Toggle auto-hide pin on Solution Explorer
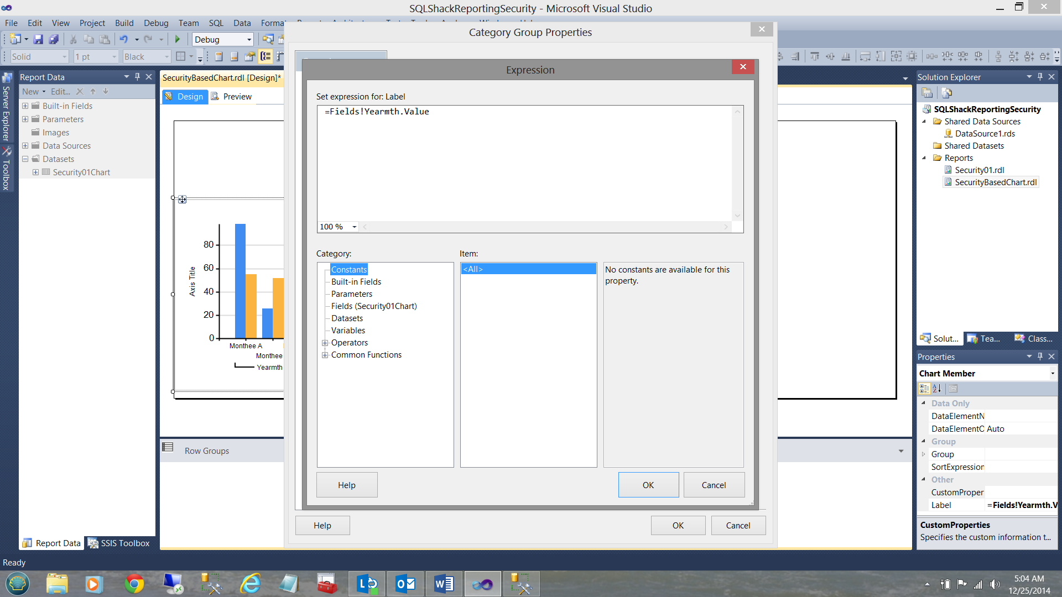1062x597 pixels. 1040,77
